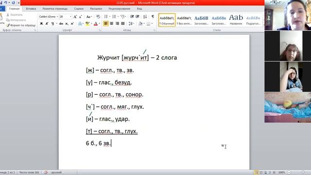311x175 pixels.
Task: Open the font size dropdown showing 20
Action: tap(70, 17)
